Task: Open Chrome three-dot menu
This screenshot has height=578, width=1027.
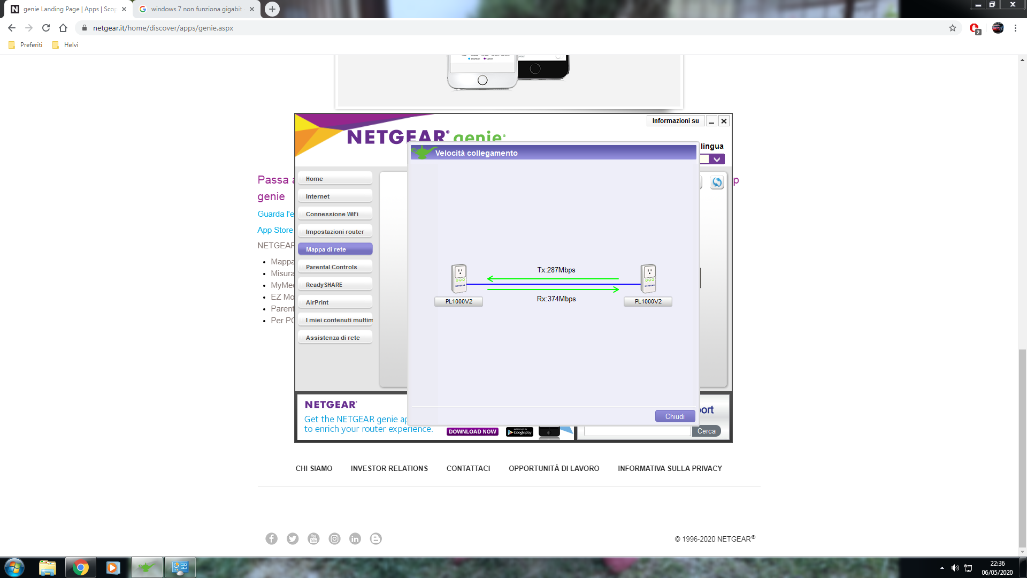Action: click(x=1015, y=28)
